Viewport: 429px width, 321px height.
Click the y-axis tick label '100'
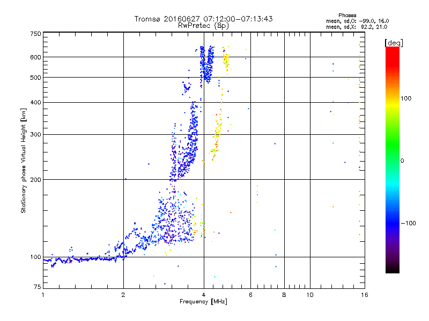tap(35, 257)
